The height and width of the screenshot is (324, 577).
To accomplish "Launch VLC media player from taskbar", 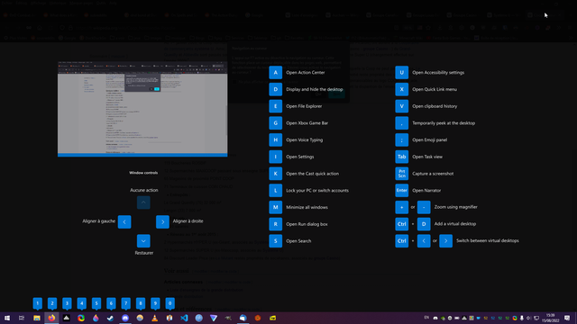I will click(x=154, y=318).
